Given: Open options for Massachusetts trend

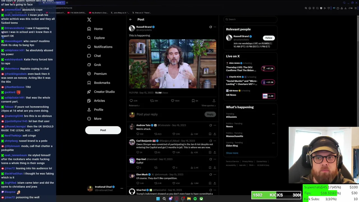Looking at the screenshot, I should click(x=273, y=133).
